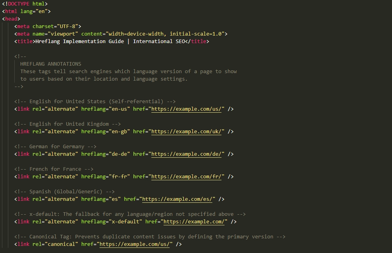Click the en-us hreflang attribute value
The height and width of the screenshot is (253, 392).
pos(119,109)
